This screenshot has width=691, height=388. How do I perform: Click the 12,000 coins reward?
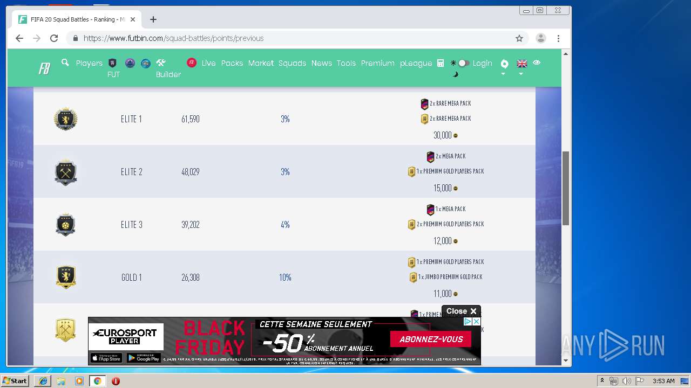pyautogui.click(x=445, y=241)
